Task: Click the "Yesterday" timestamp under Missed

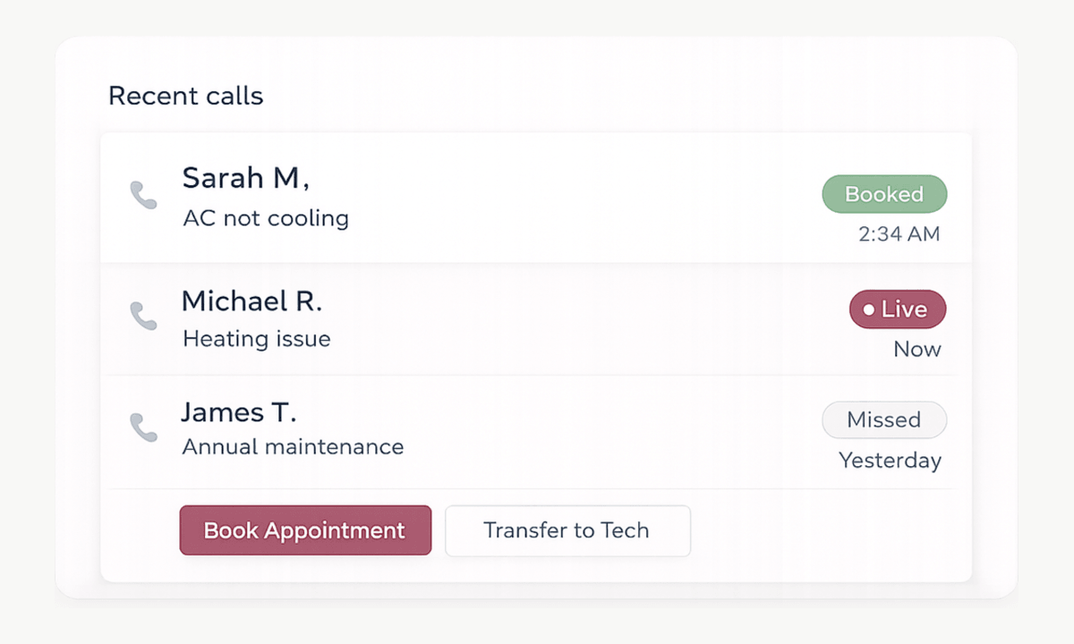Action: pos(890,462)
